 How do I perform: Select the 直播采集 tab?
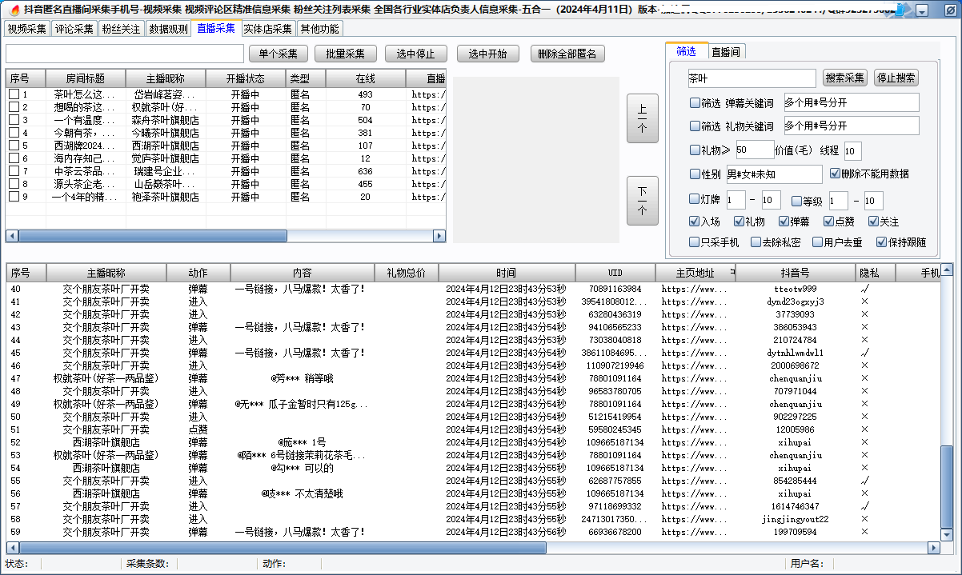click(216, 28)
